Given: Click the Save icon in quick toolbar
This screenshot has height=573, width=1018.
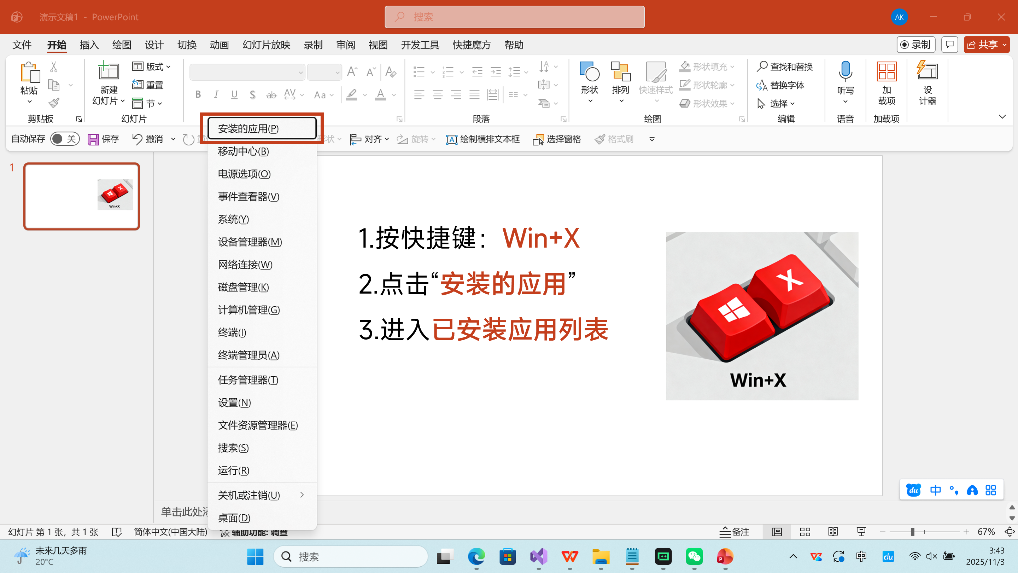Looking at the screenshot, I should point(93,139).
